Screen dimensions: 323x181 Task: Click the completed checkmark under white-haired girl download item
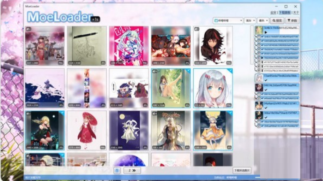(x=266, y=80)
